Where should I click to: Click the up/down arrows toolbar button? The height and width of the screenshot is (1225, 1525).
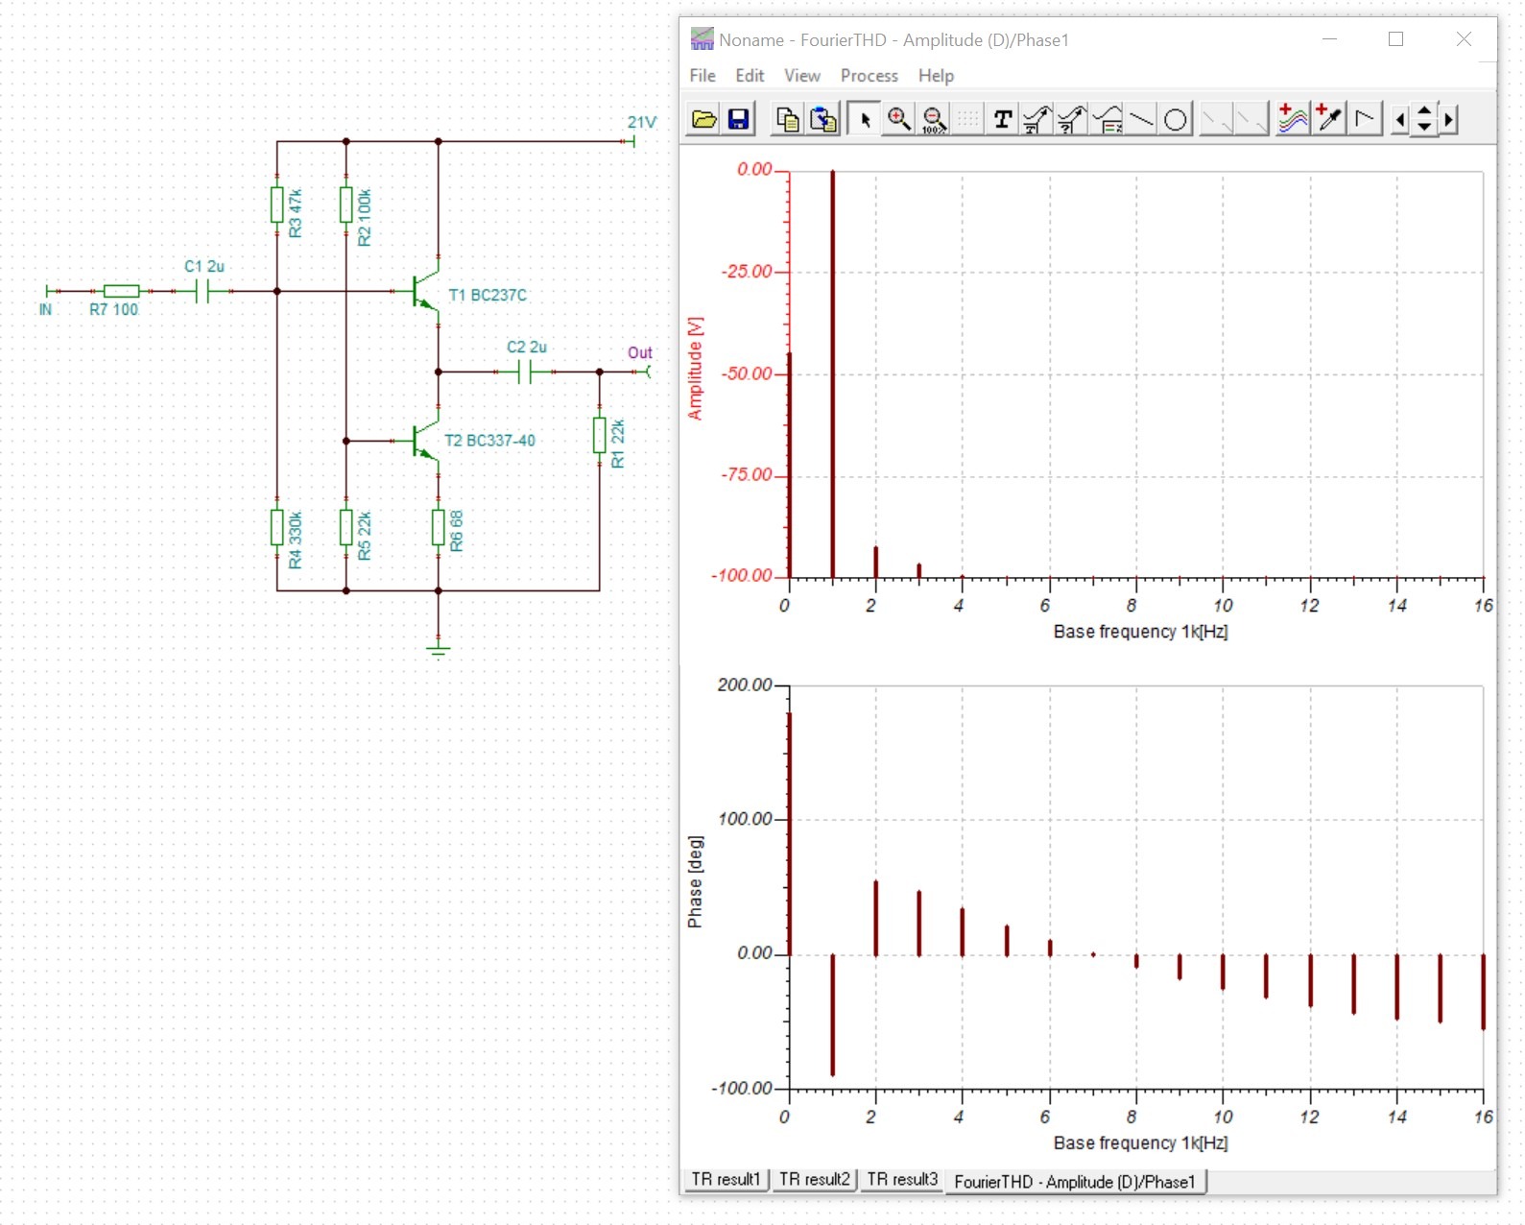(x=1424, y=119)
